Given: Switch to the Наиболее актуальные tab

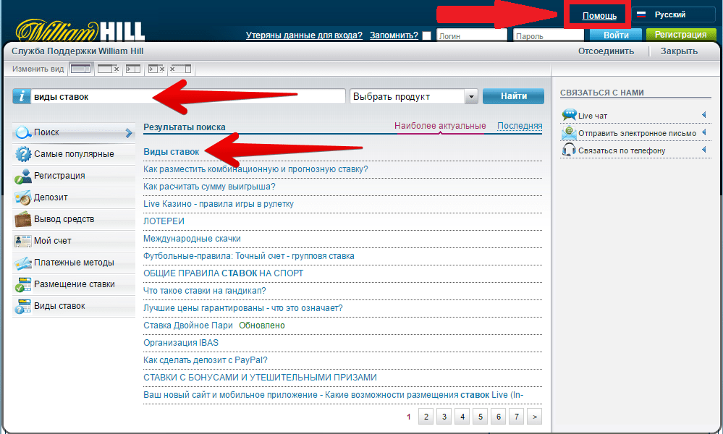Looking at the screenshot, I should (x=440, y=126).
